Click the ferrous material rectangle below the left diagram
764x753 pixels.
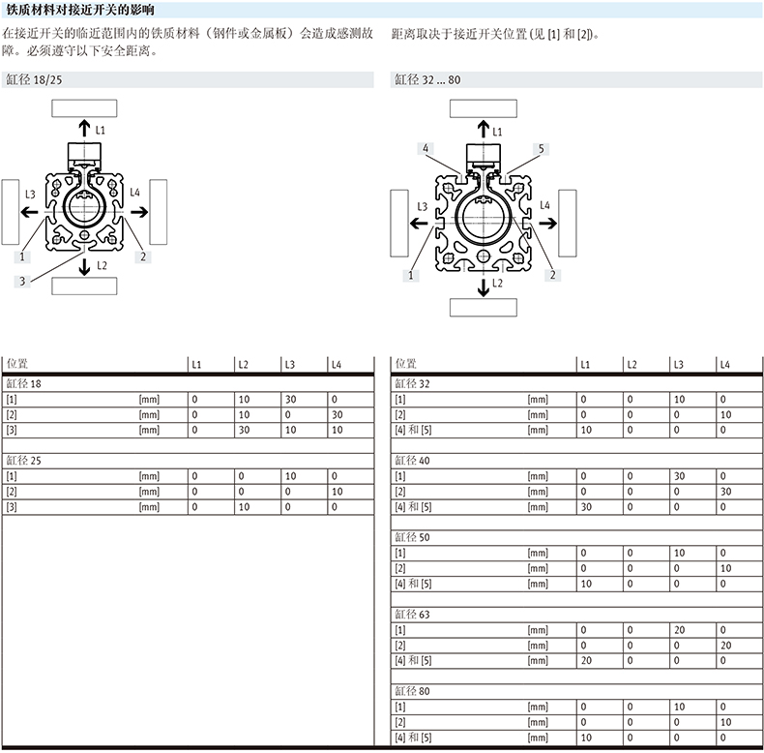(x=84, y=286)
